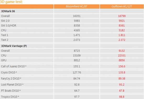Click the Test 1 value 1.471
Screen dimensions: 144x99
click(77, 35)
